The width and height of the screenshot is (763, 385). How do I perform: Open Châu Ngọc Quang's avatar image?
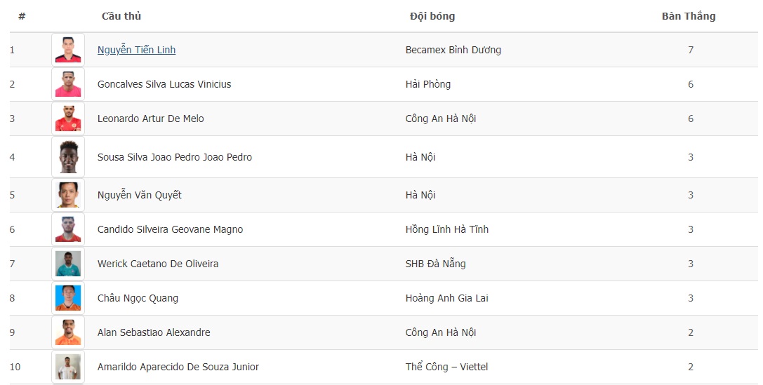tap(68, 298)
